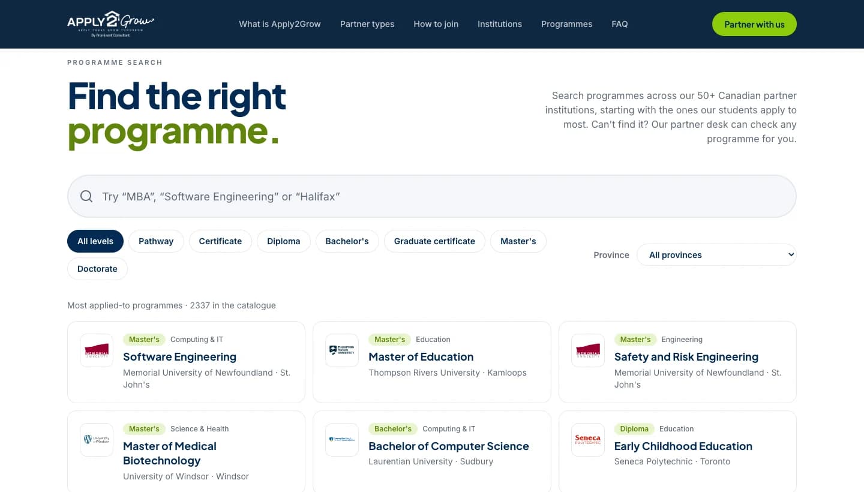Open How to join nav item
Image resolution: width=864 pixels, height=492 pixels.
[x=436, y=24]
